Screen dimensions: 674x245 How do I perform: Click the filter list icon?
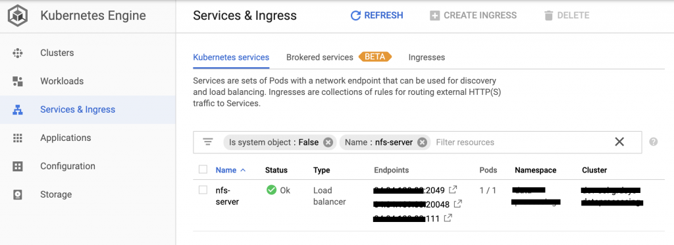(208, 142)
